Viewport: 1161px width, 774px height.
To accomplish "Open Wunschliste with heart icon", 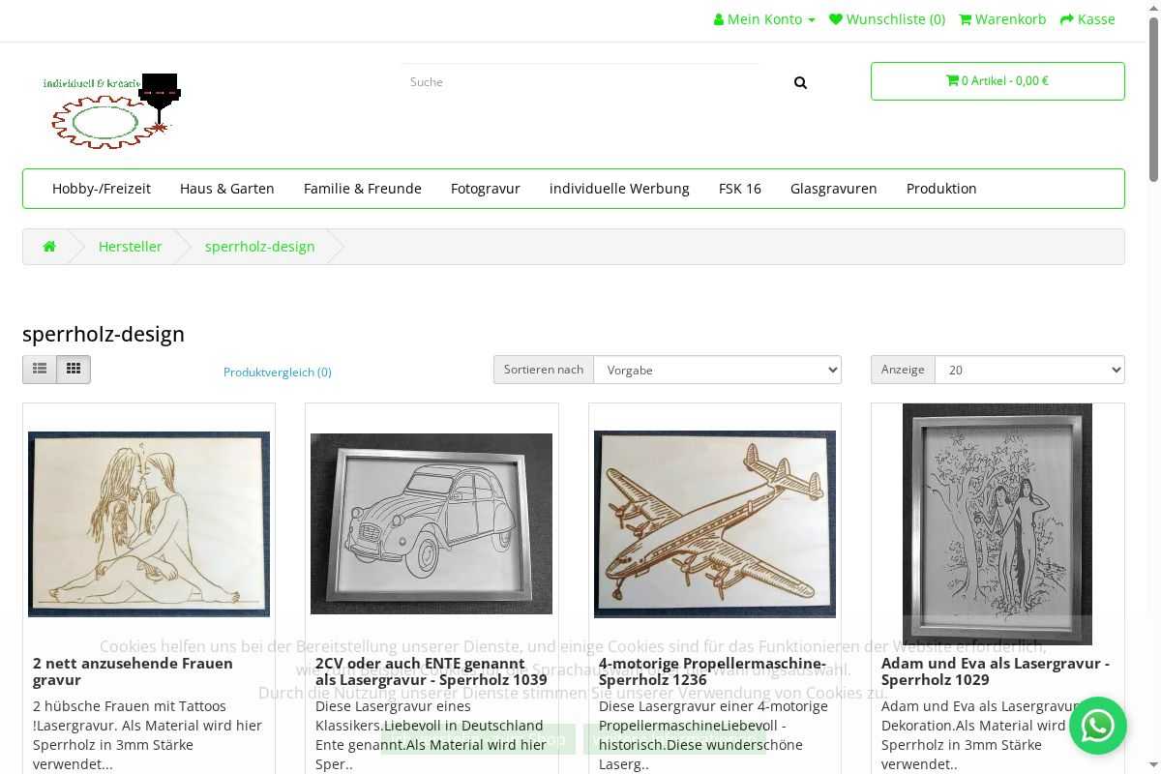I will pyautogui.click(x=887, y=19).
